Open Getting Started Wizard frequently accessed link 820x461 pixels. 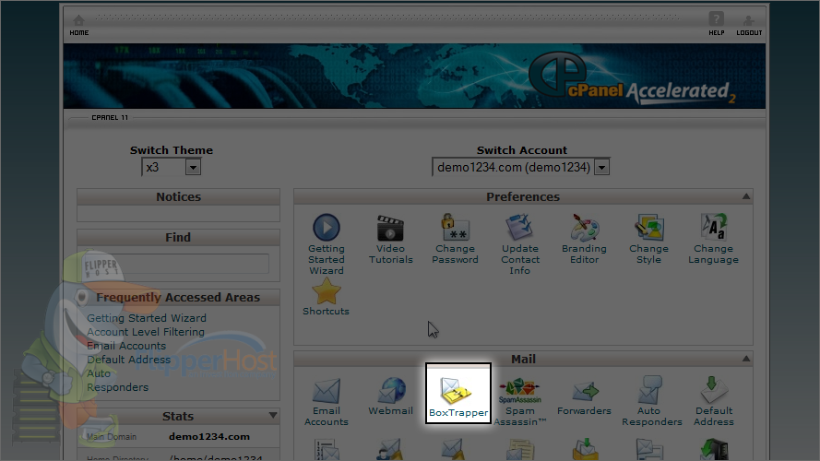[x=147, y=318]
